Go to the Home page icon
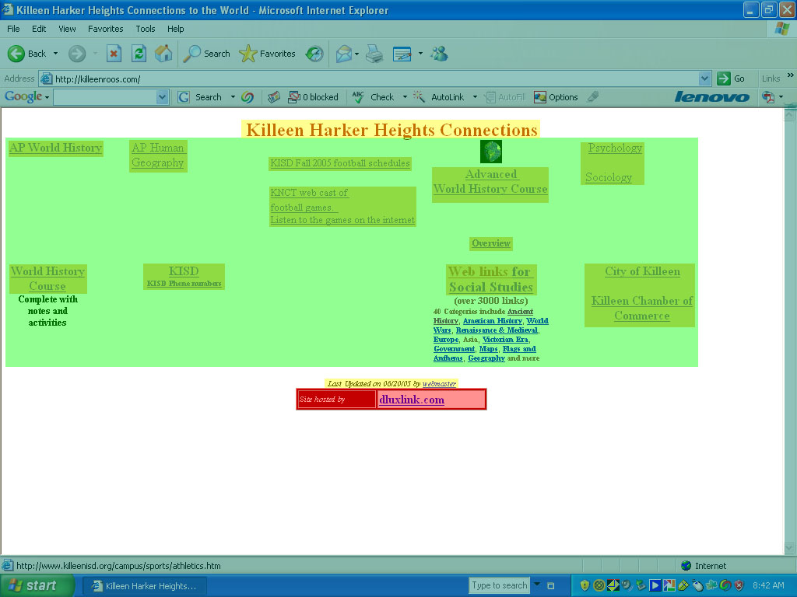Image resolution: width=797 pixels, height=597 pixels. coord(163,54)
